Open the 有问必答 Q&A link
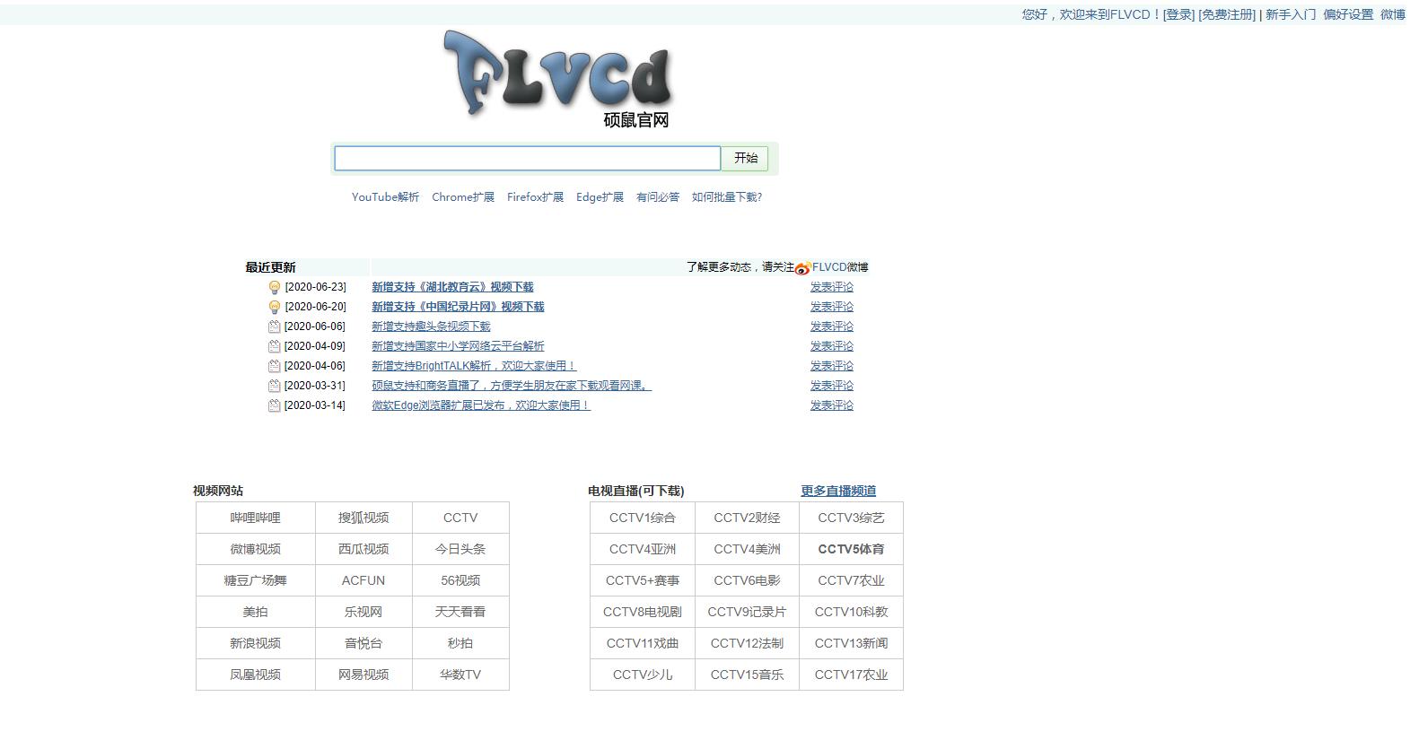 658,197
